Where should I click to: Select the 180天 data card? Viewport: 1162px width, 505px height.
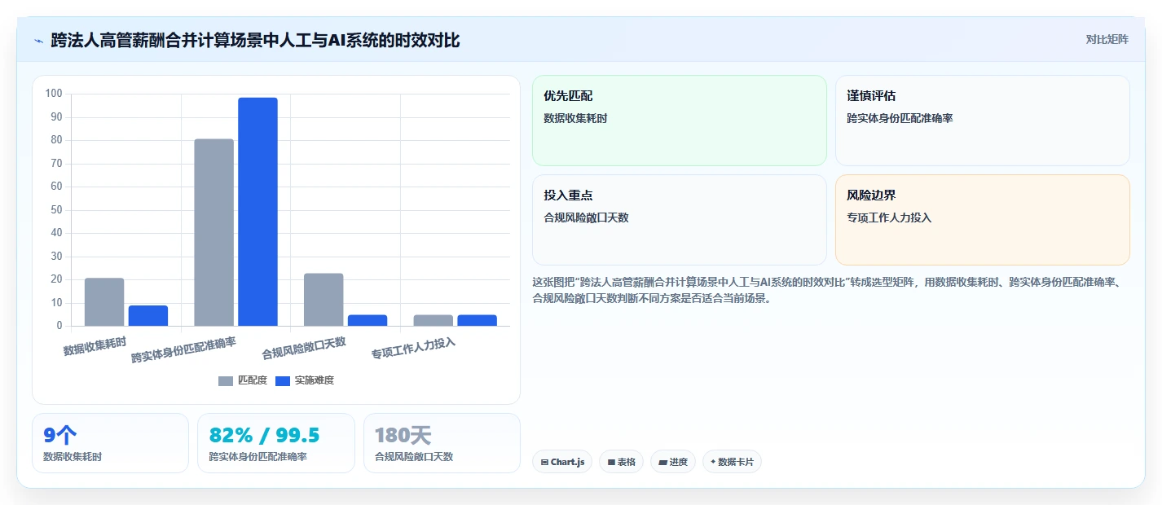442,443
